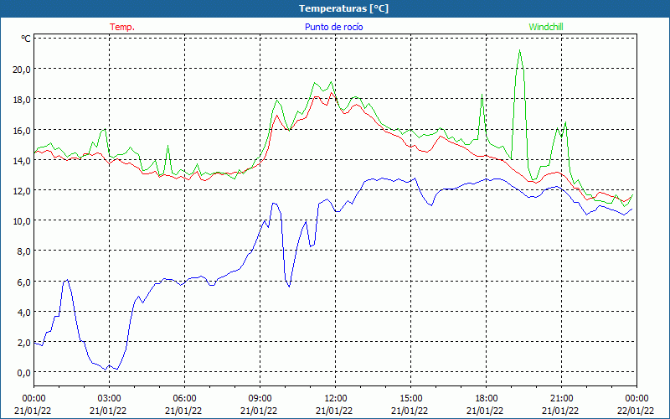Image resolution: width=670 pixels, height=419 pixels.
Task: Click the tallest green windchill spike above 20
Action: (519, 50)
